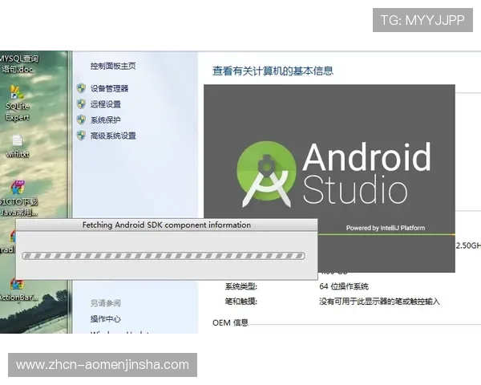
Task: Click the shield icon beside 远程设置
Action: [x=81, y=104]
